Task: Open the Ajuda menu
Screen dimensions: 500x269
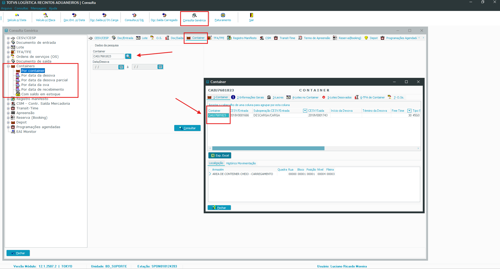Action: point(53,8)
